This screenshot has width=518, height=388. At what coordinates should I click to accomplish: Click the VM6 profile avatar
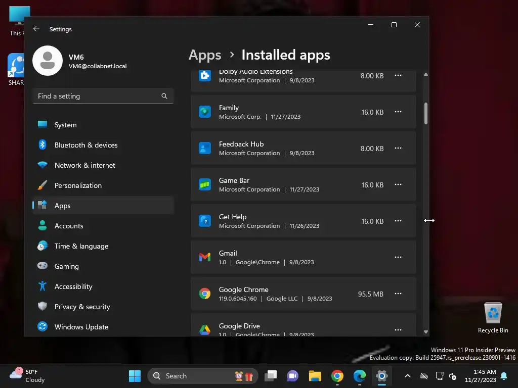tap(48, 61)
